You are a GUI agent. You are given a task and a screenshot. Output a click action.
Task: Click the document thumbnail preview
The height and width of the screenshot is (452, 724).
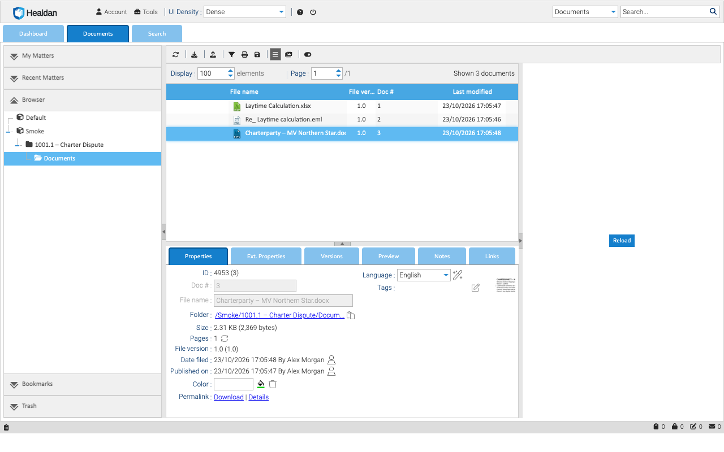506,286
